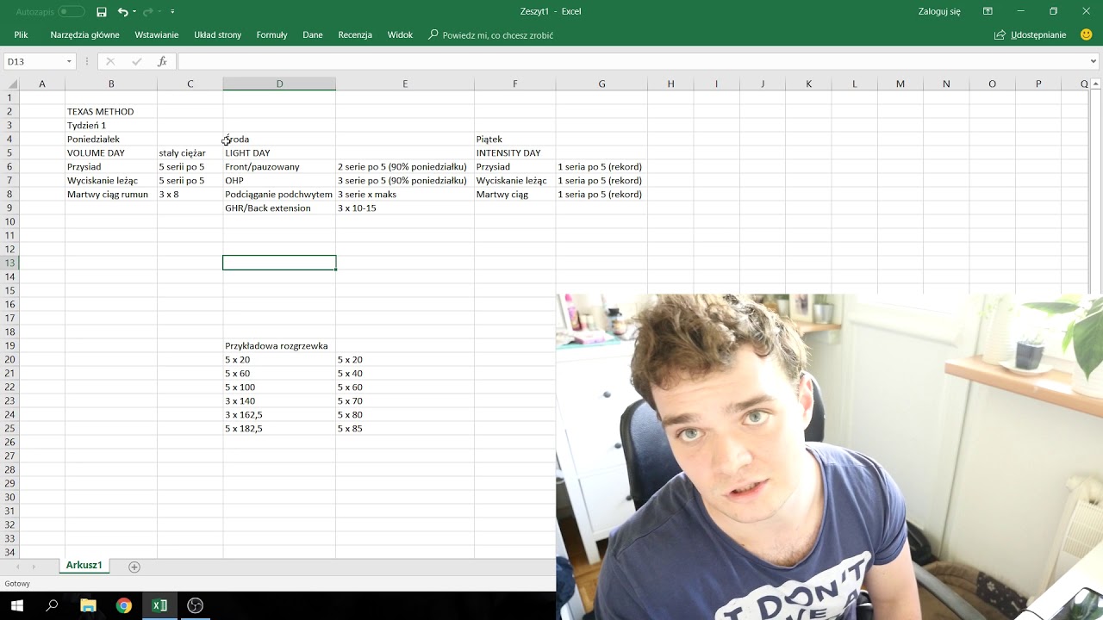1103x620 pixels.
Task: Click the 'Przykładowa rozgrzewka' cell
Action: pyautogui.click(x=279, y=345)
